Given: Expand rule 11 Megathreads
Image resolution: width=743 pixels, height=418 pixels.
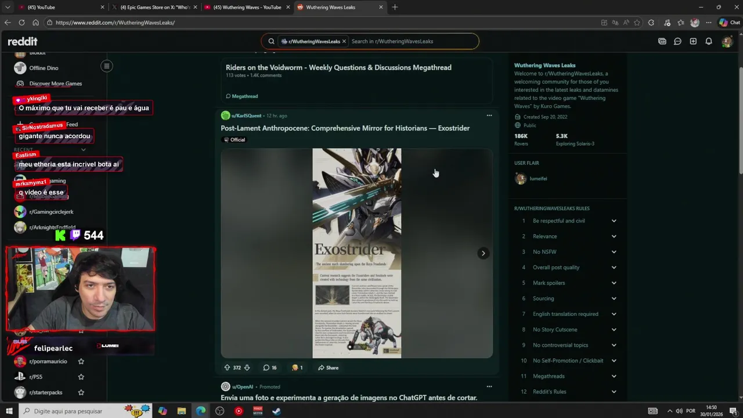Looking at the screenshot, I should (x=614, y=376).
